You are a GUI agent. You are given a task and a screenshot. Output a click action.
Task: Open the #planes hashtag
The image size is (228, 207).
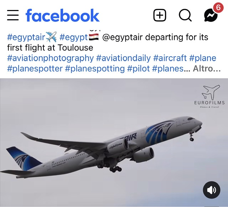pos(168,69)
